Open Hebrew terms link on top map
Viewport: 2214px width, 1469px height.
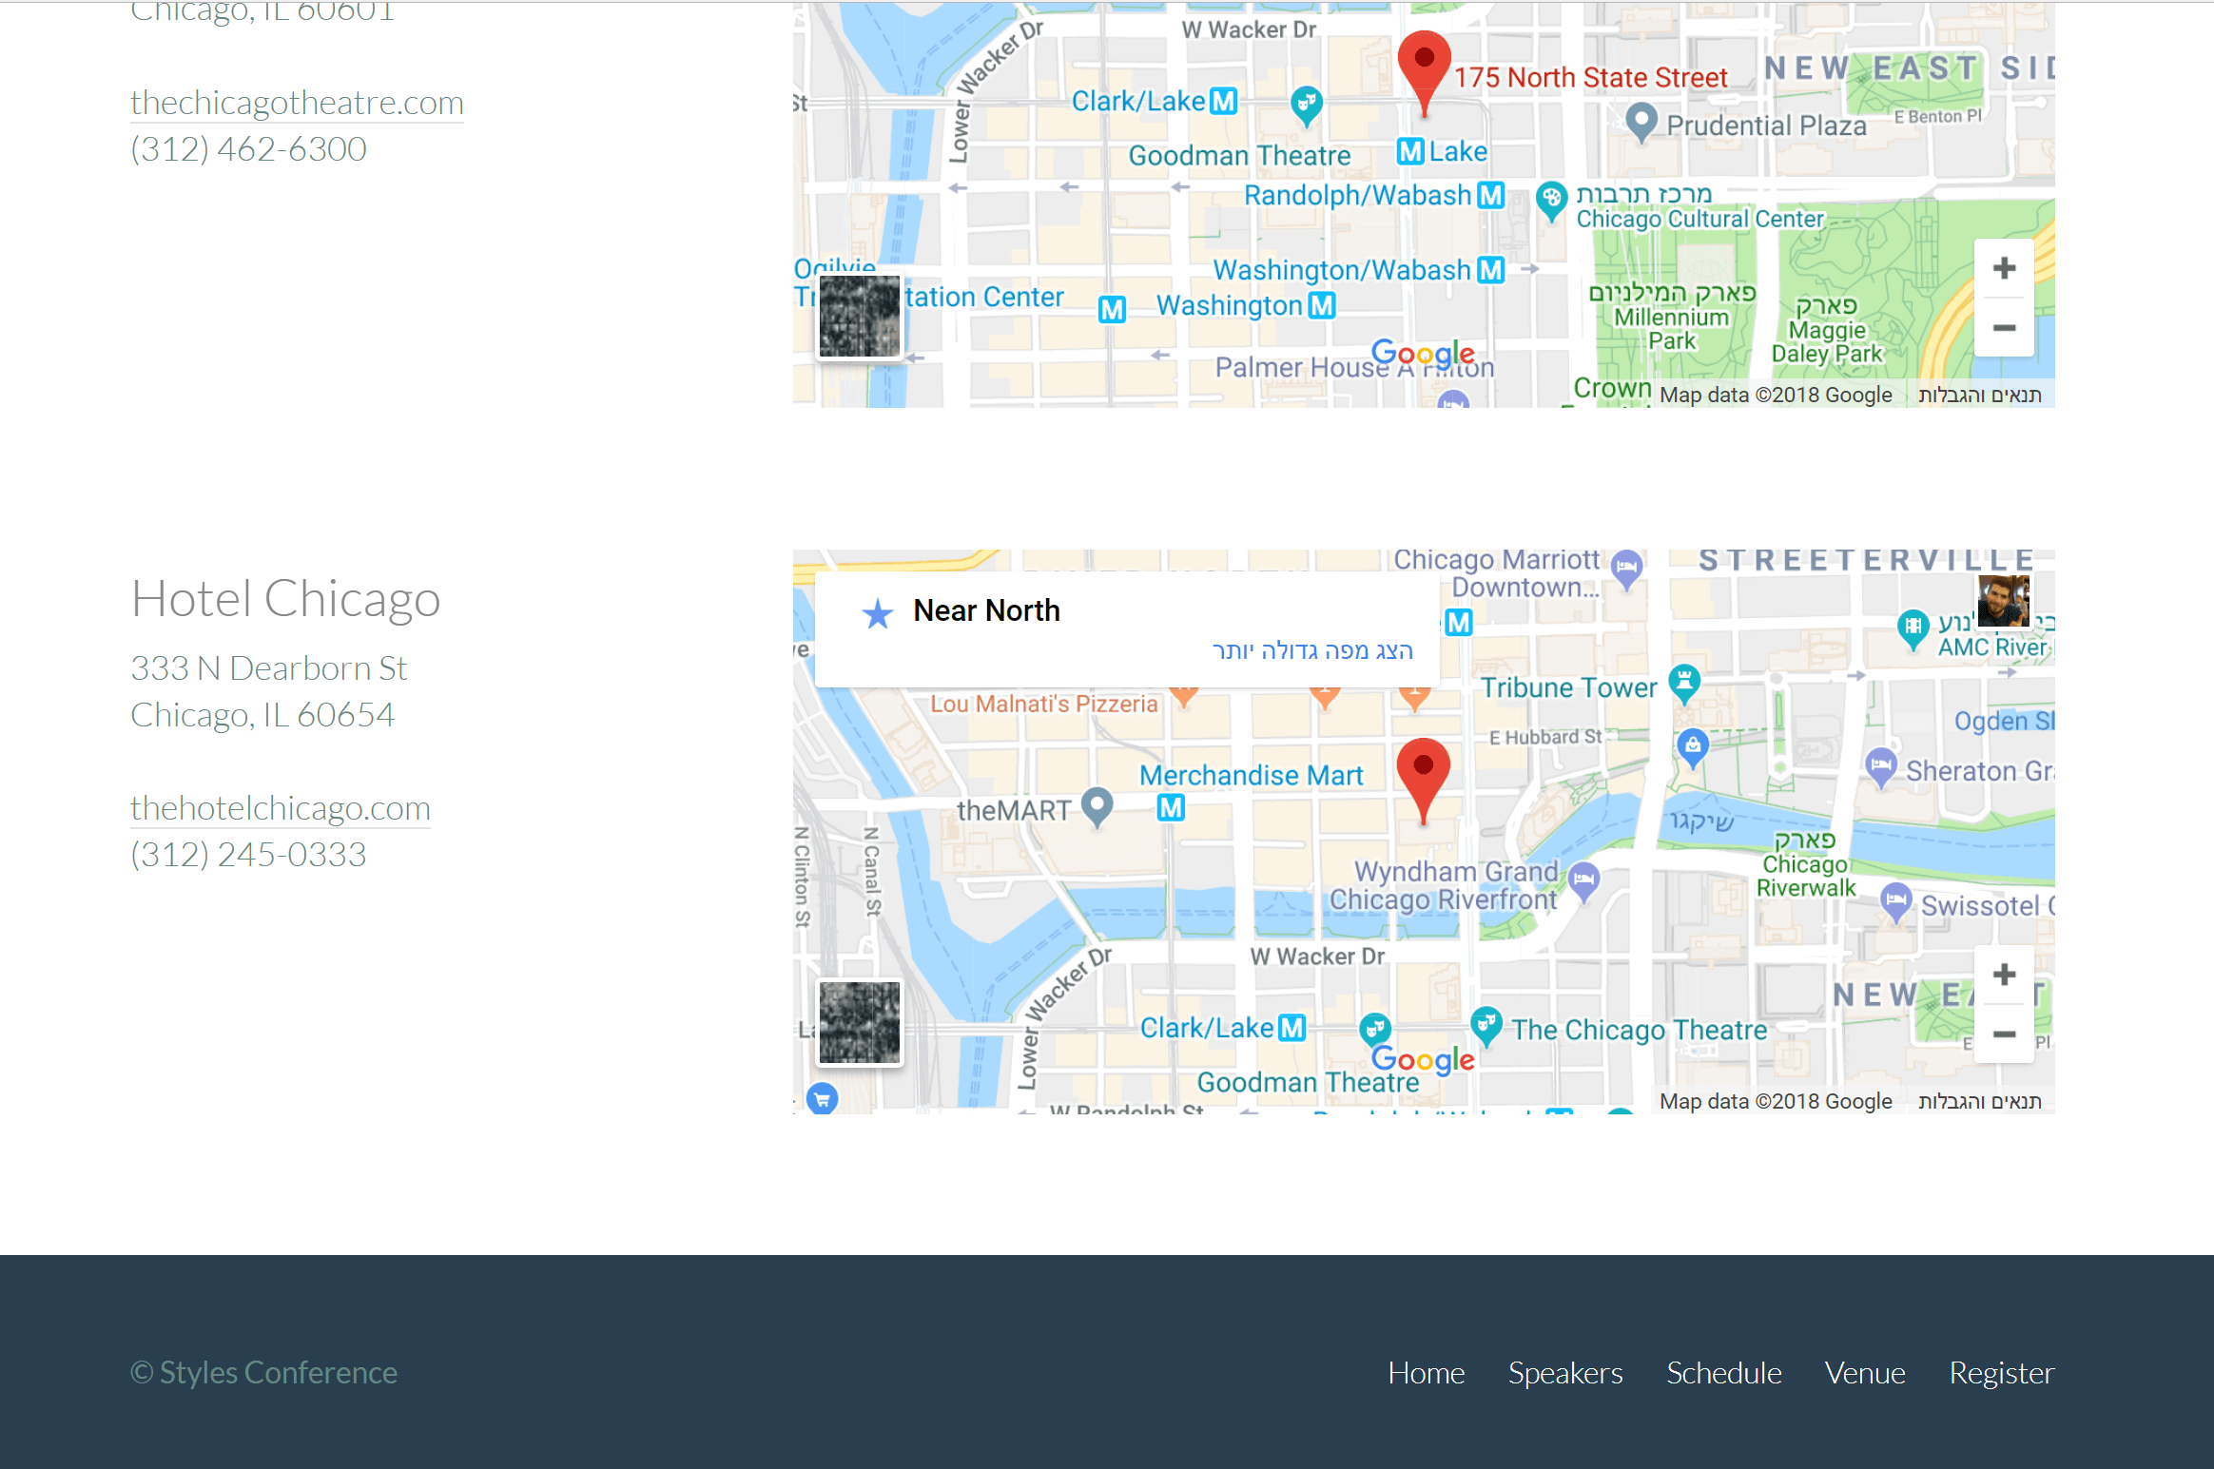coord(1980,395)
